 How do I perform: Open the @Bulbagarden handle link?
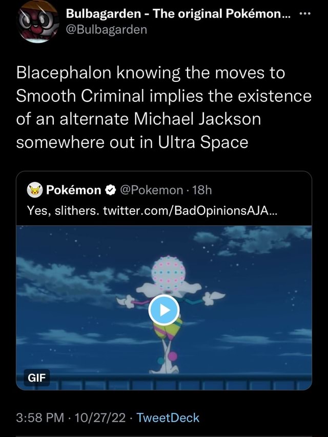click(107, 30)
